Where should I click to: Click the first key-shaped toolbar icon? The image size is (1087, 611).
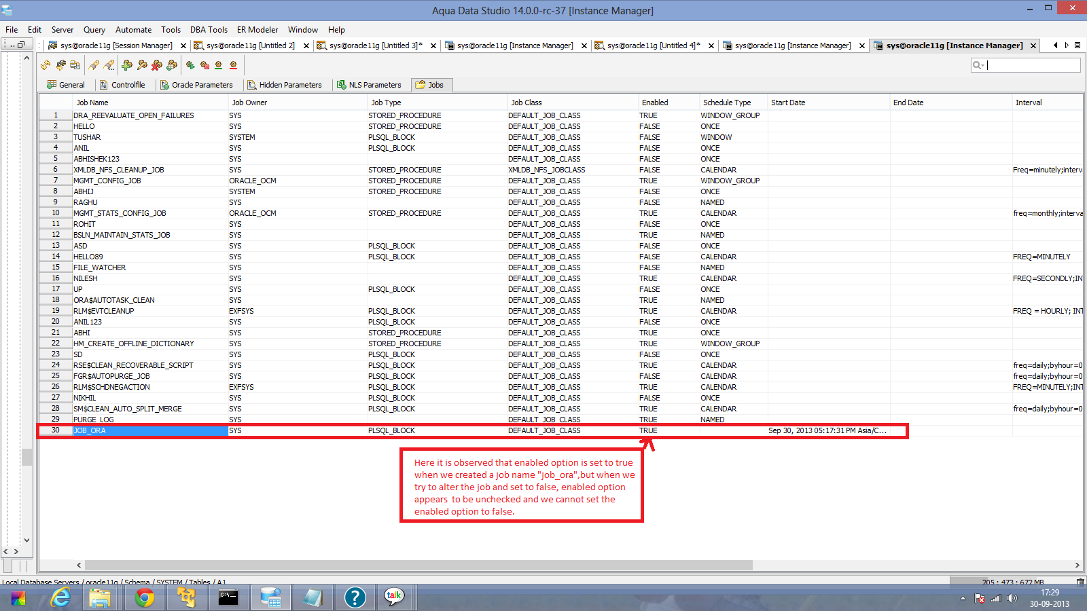coord(94,65)
